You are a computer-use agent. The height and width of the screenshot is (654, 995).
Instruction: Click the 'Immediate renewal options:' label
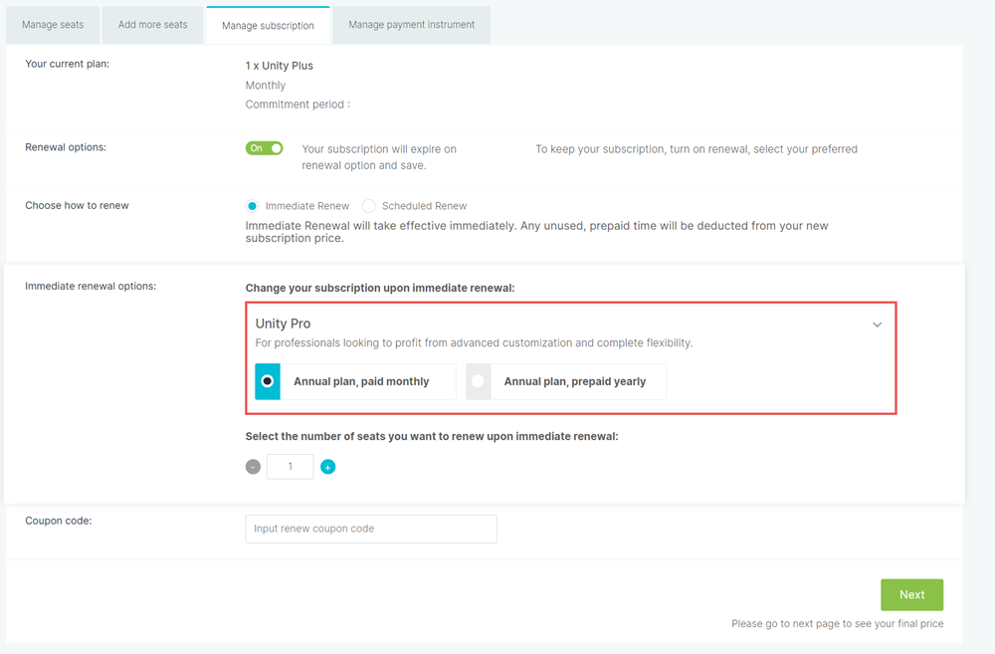[x=91, y=286]
